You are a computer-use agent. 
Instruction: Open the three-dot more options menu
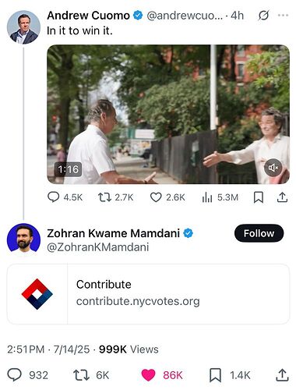tap(283, 16)
